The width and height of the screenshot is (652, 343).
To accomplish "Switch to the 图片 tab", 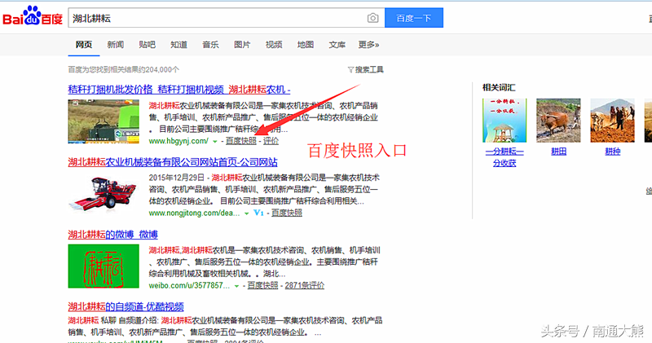I will [242, 45].
